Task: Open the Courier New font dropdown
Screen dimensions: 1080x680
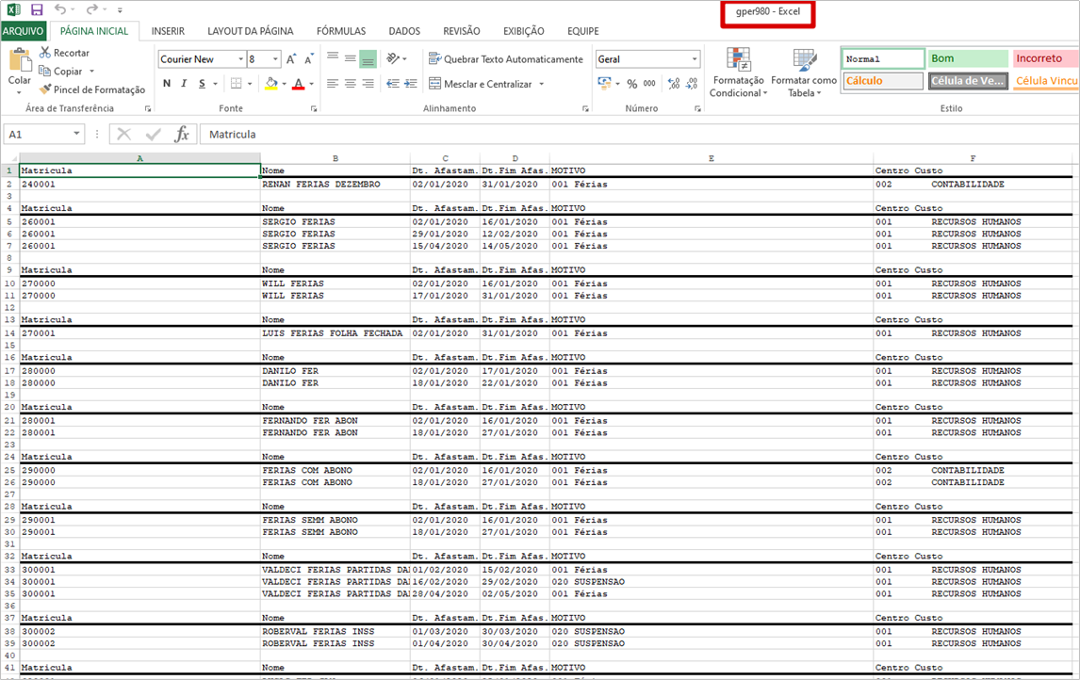Action: click(241, 59)
